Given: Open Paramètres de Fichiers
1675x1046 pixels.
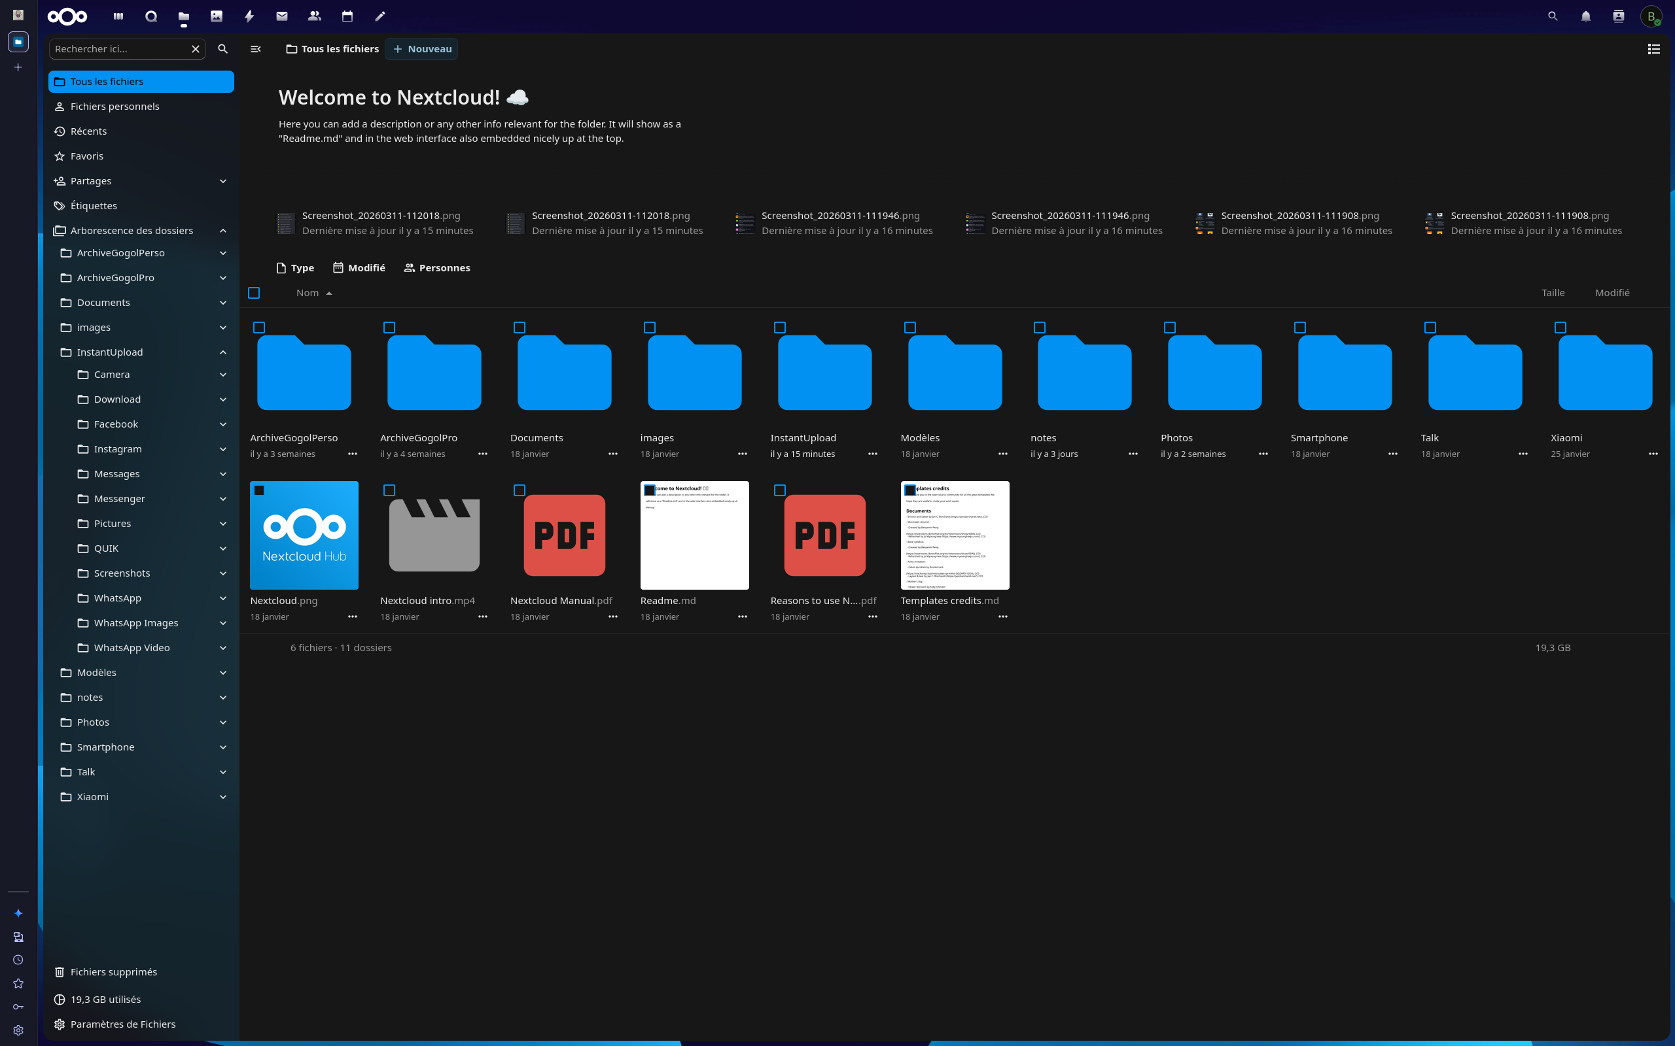Looking at the screenshot, I should (122, 1024).
